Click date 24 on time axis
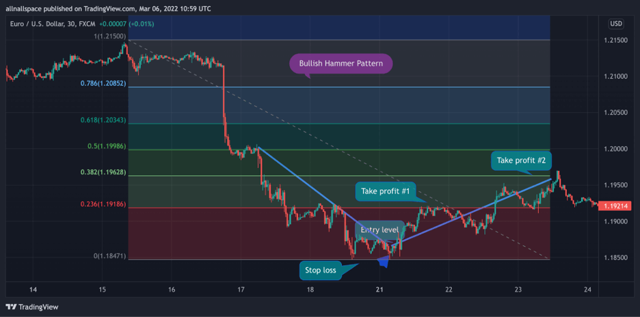This screenshot has width=640, height=317. 587,290
